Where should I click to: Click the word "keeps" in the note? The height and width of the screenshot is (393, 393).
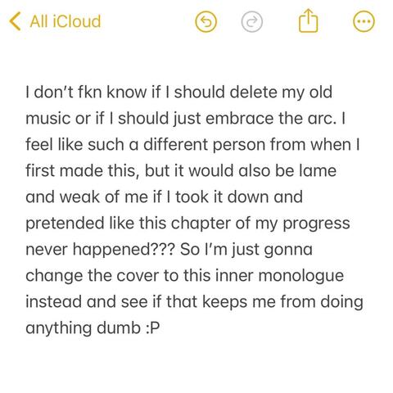[224, 302]
